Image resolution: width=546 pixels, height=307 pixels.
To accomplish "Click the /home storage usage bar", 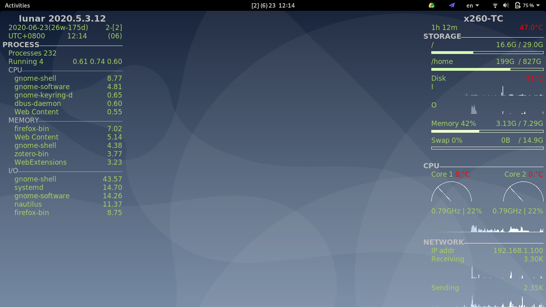I will 487,70.
